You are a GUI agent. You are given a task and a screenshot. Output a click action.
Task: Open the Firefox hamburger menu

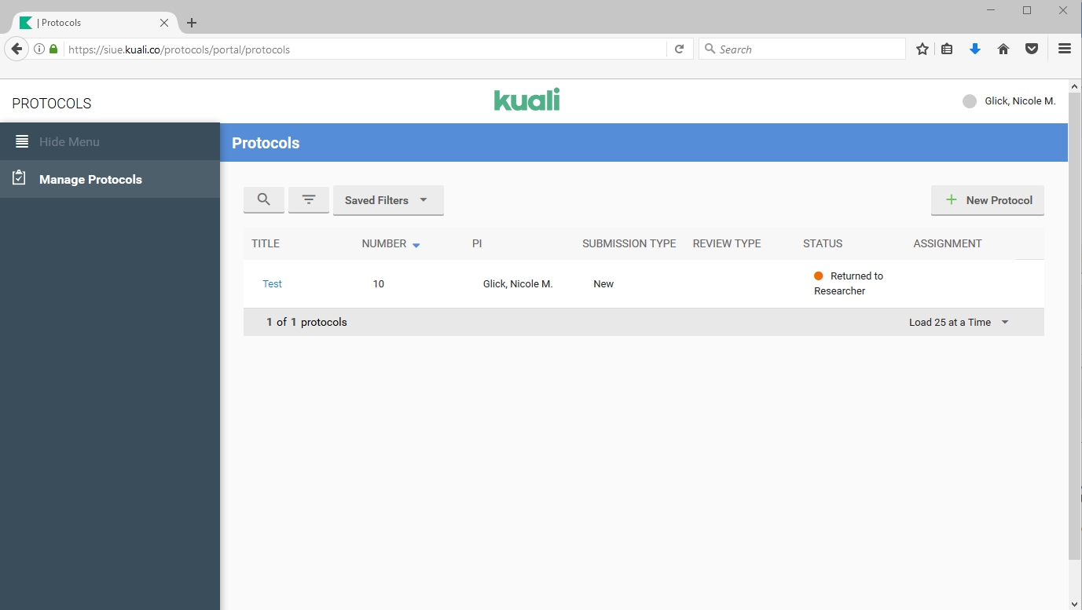click(1065, 49)
